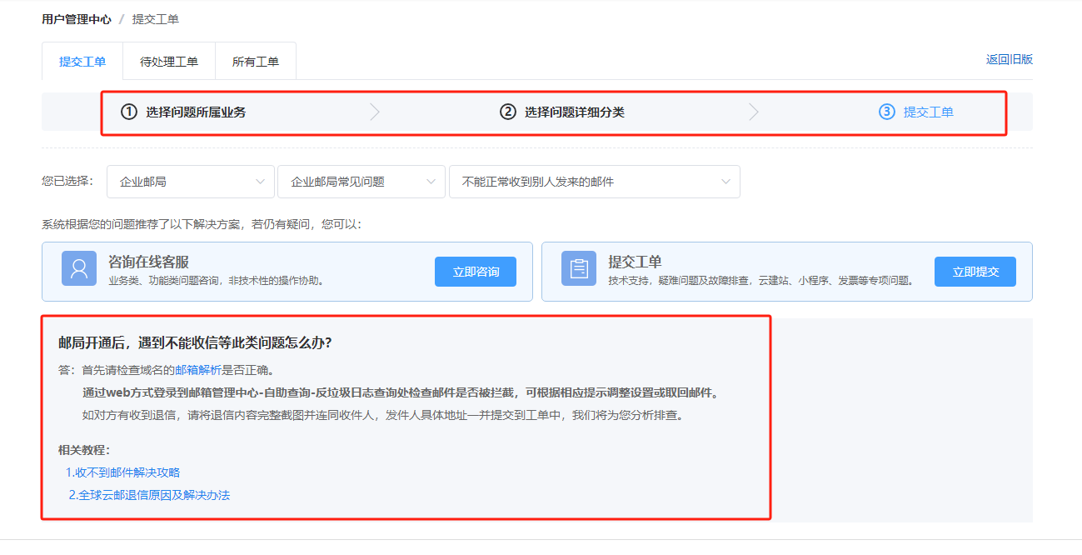This screenshot has height=555, width=1082.
Task: Click step 2 circled number icon
Action: [507, 112]
